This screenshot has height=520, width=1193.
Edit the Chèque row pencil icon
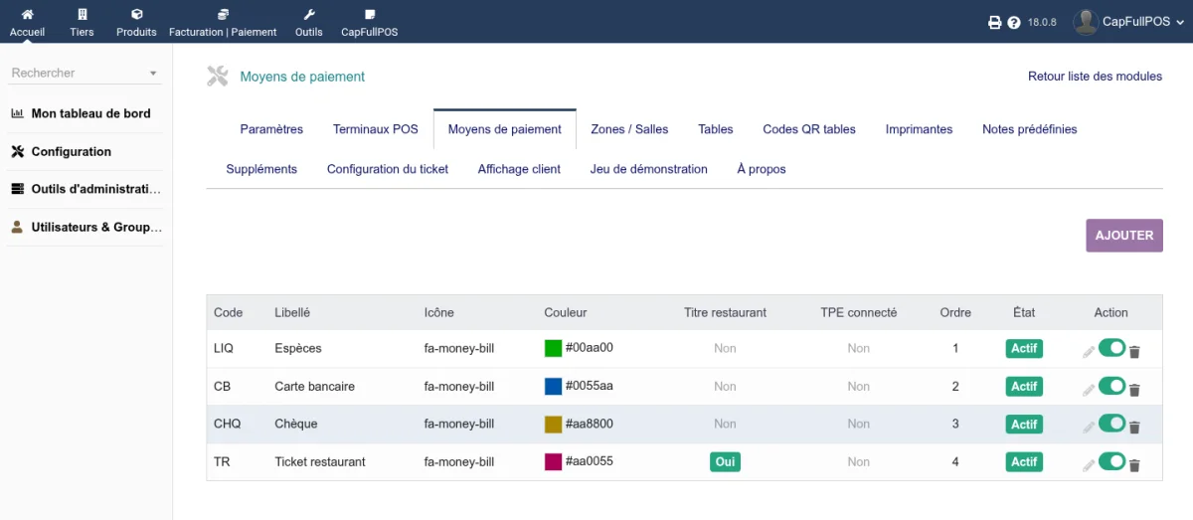[x=1089, y=427]
